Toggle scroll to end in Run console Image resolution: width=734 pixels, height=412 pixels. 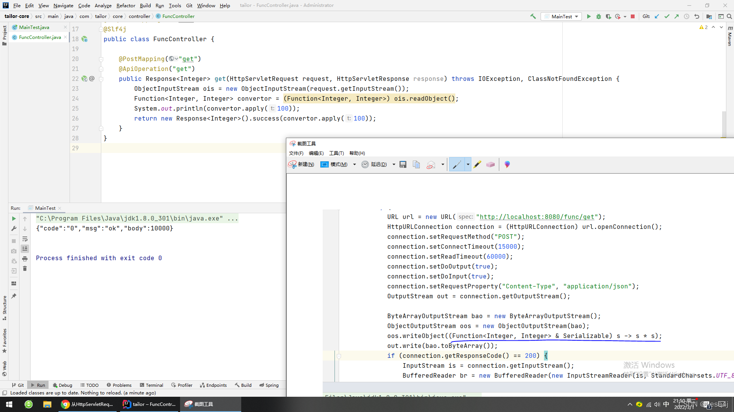coord(25,249)
